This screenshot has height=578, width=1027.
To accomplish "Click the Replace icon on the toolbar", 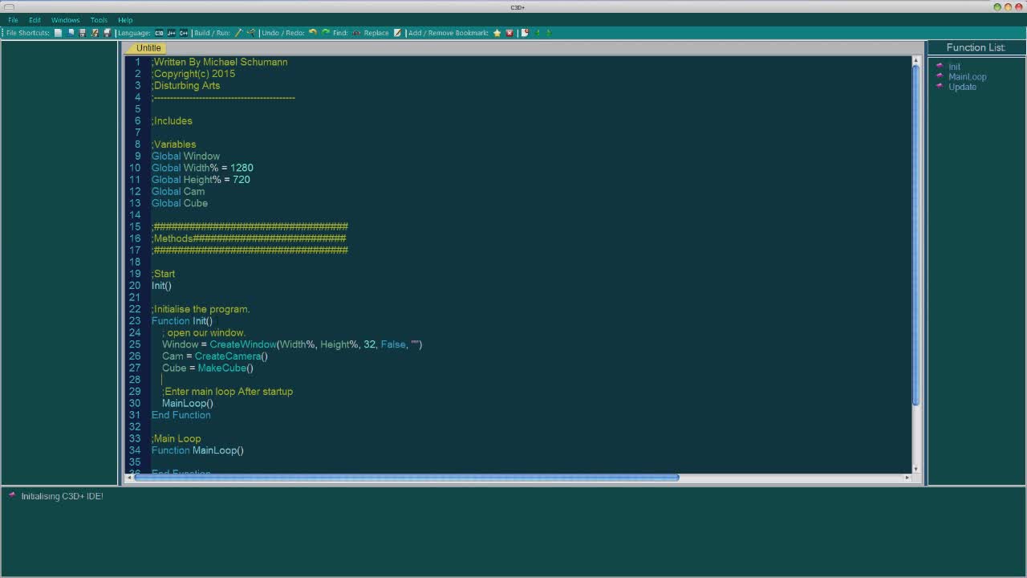I will [397, 33].
